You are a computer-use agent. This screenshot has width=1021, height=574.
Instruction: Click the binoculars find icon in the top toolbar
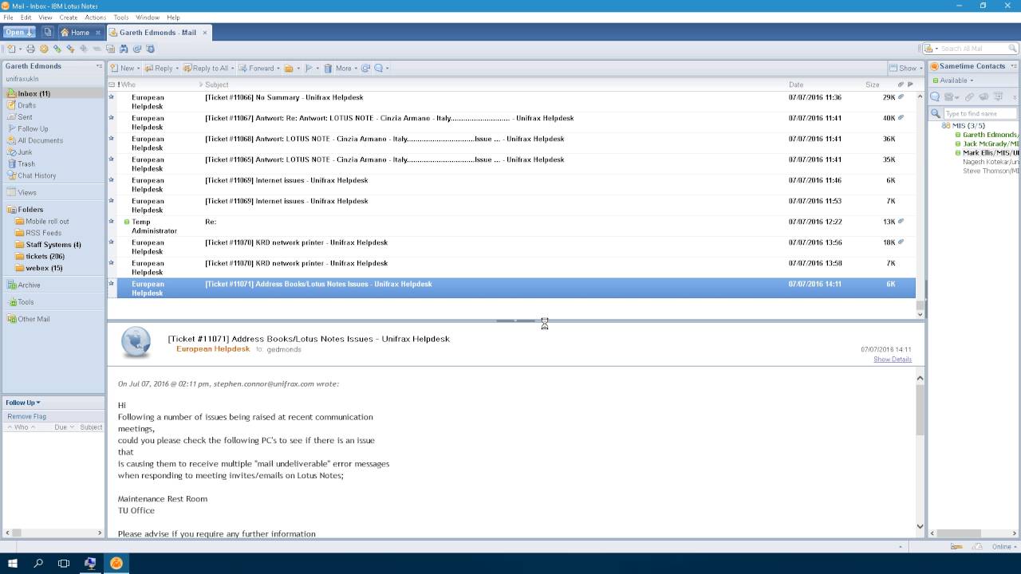(124, 49)
